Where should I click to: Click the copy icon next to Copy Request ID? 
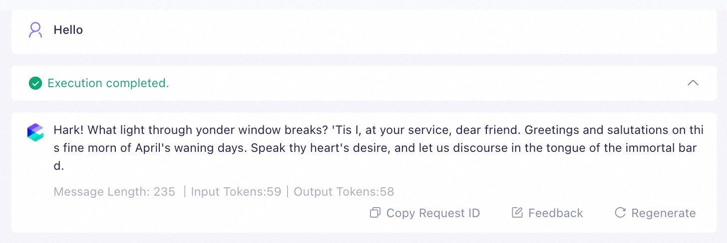click(x=375, y=213)
